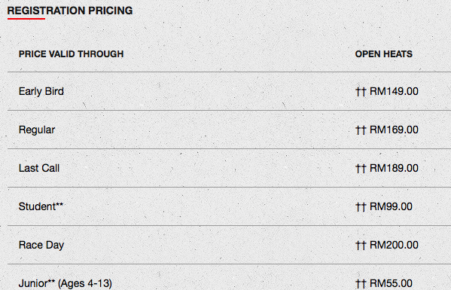Click the dagger symbols beside RM200.00
Viewport: 451px width, 290px height.
pyautogui.click(x=361, y=245)
